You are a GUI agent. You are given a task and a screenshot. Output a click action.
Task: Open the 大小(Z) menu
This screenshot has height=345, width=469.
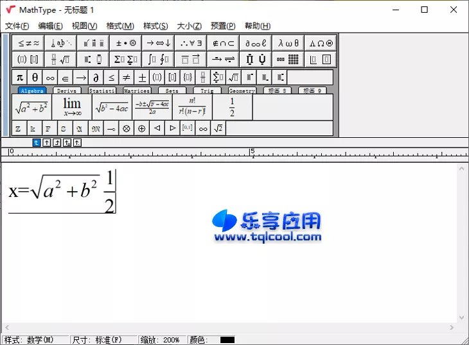pos(190,26)
